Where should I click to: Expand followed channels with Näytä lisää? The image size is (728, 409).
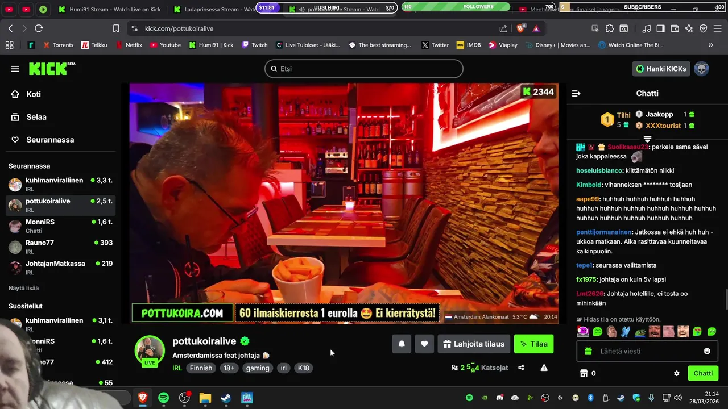pyautogui.click(x=23, y=288)
